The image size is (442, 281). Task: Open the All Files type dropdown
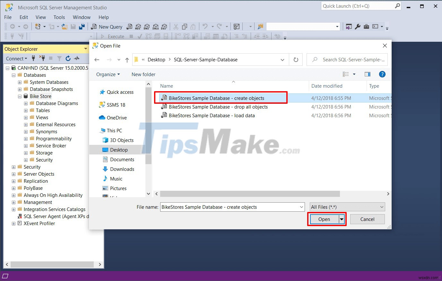click(347, 207)
